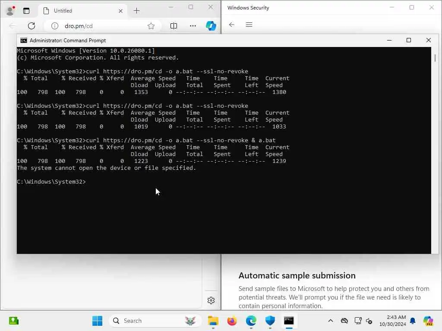View site information icon in address bar
The image size is (442, 331).
(x=55, y=26)
